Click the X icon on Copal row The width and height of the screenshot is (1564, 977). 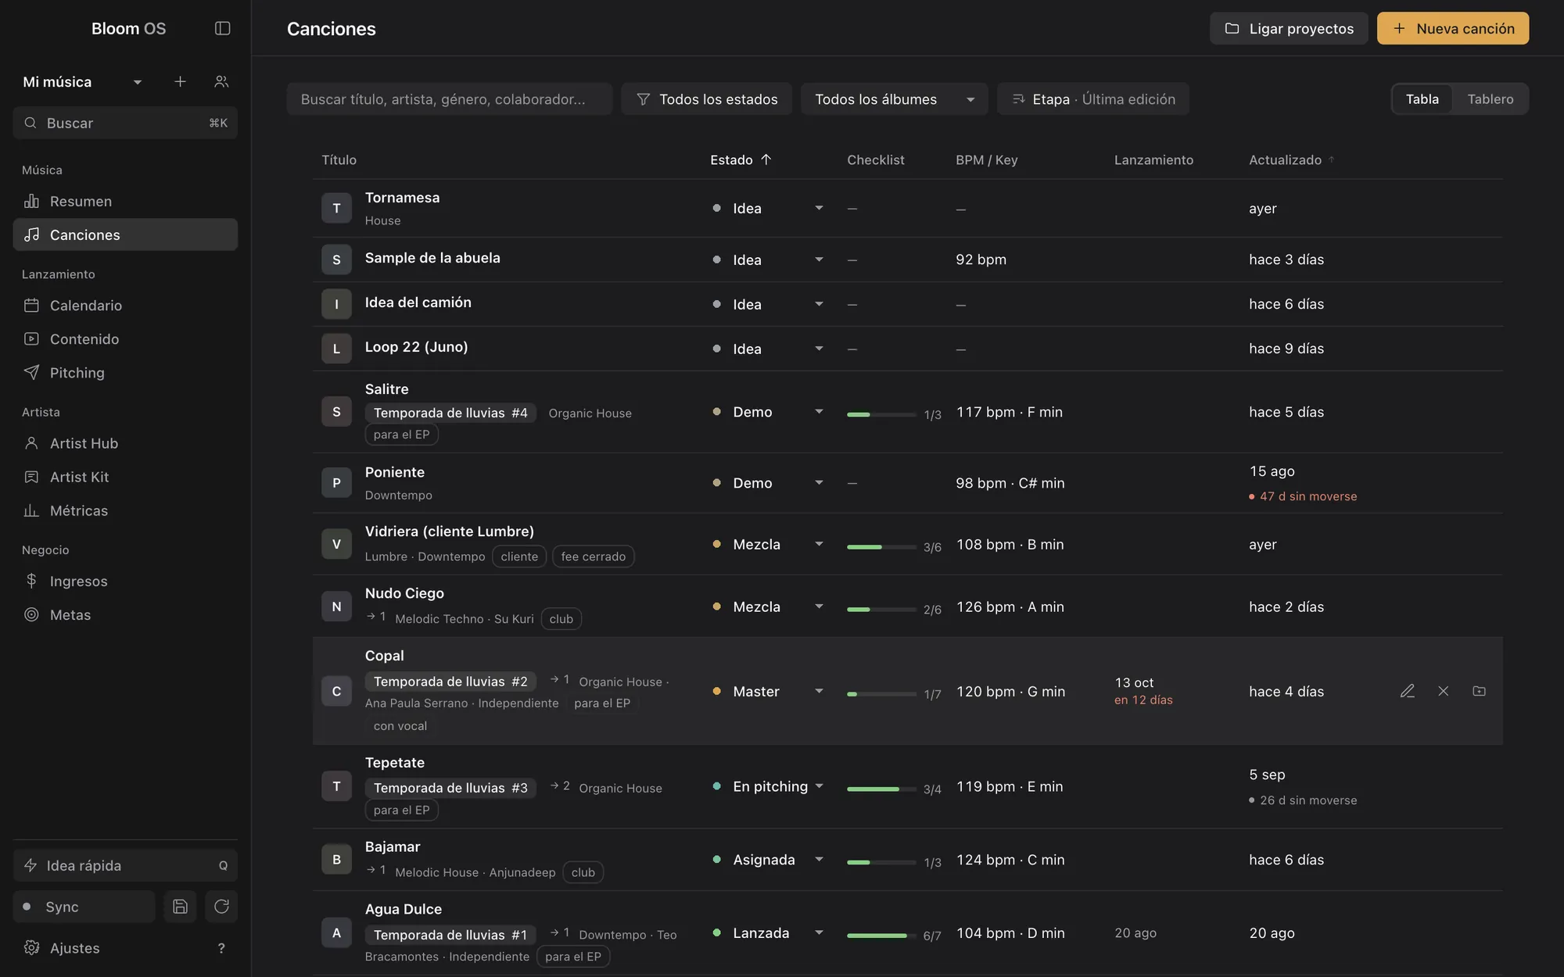pyautogui.click(x=1444, y=691)
